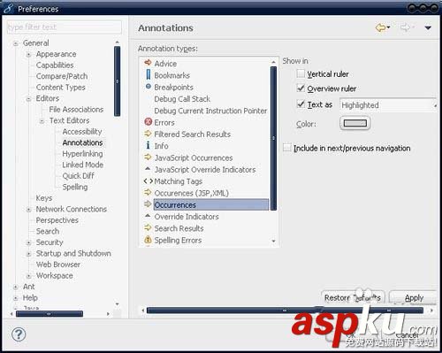The height and width of the screenshot is (353, 442).
Task: Click the preferences tree vertical scrollbar
Action: coord(117,81)
